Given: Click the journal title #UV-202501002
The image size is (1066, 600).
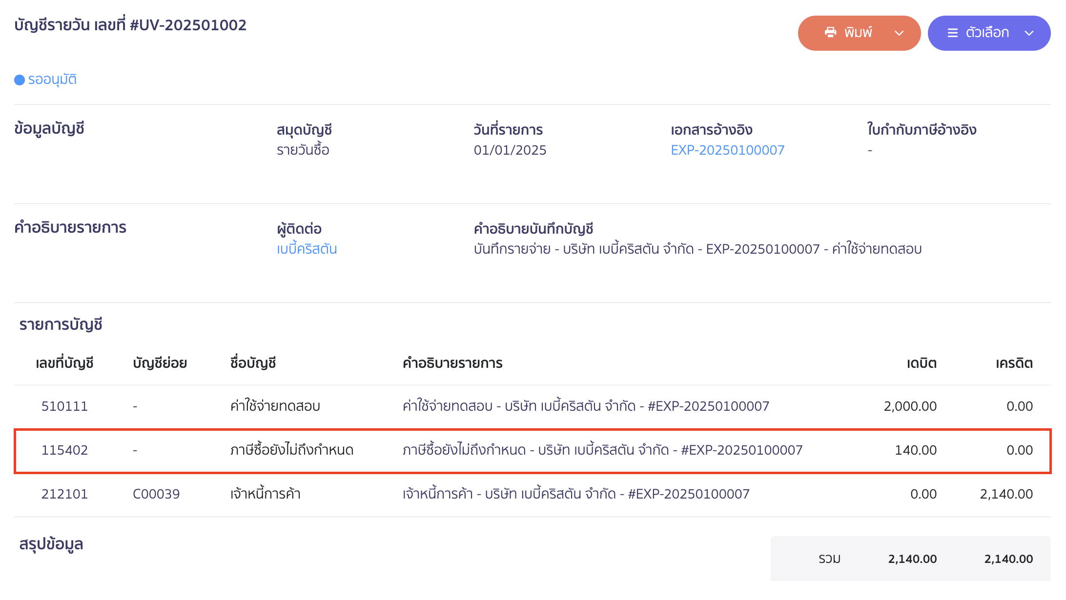Looking at the screenshot, I should click(x=130, y=25).
